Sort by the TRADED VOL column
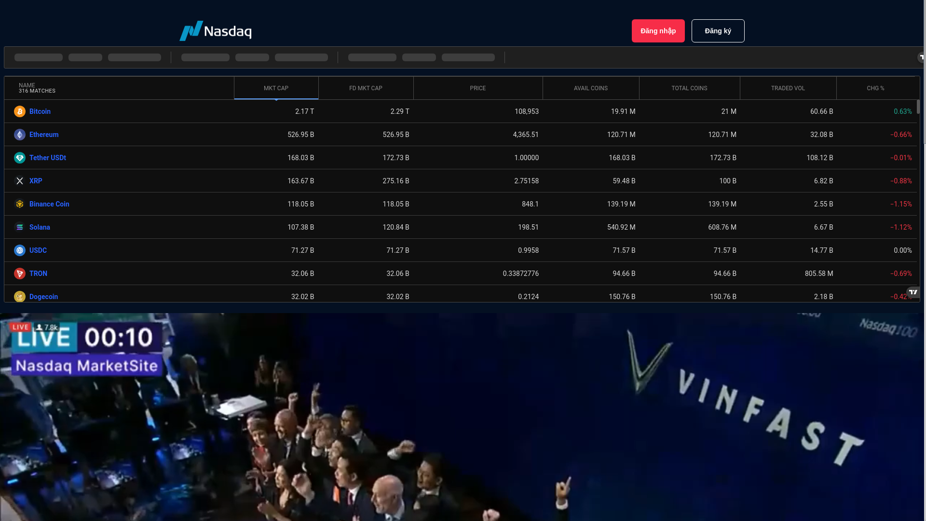 click(x=788, y=88)
